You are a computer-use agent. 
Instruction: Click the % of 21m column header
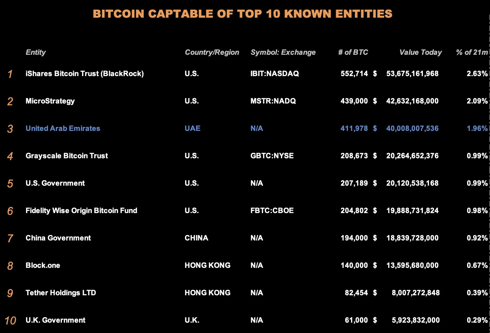click(472, 52)
